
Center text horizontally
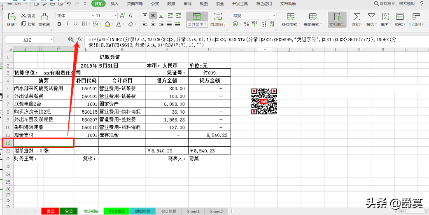[153, 24]
